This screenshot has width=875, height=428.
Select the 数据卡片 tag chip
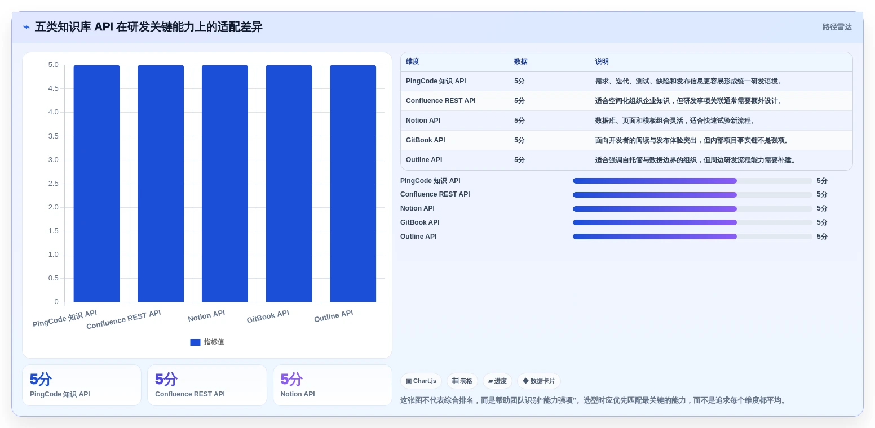click(539, 381)
